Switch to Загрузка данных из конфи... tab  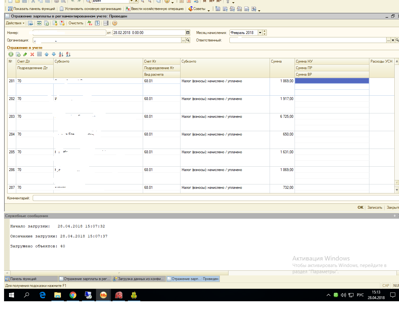point(138,279)
